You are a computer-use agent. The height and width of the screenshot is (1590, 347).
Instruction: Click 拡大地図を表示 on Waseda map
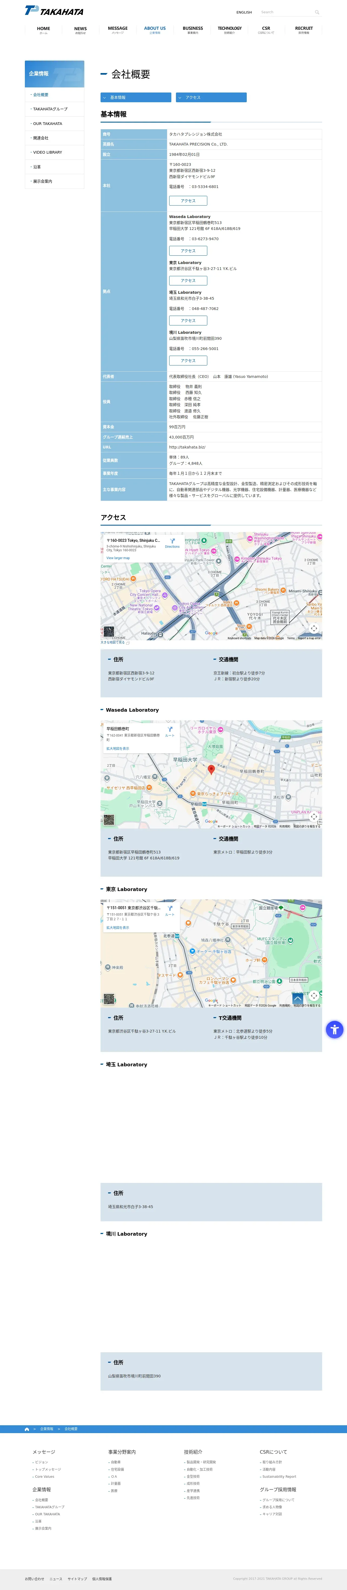point(118,749)
